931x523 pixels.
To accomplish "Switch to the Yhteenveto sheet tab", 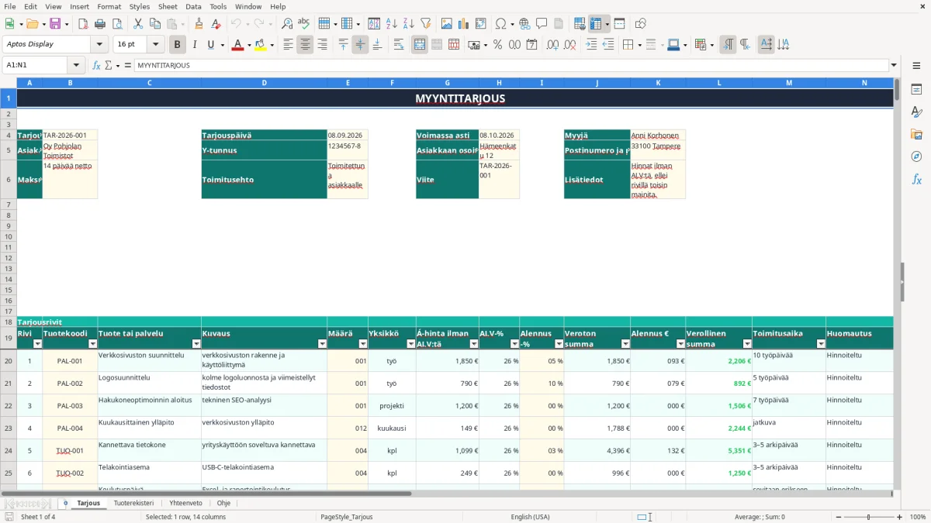I will pos(185,503).
